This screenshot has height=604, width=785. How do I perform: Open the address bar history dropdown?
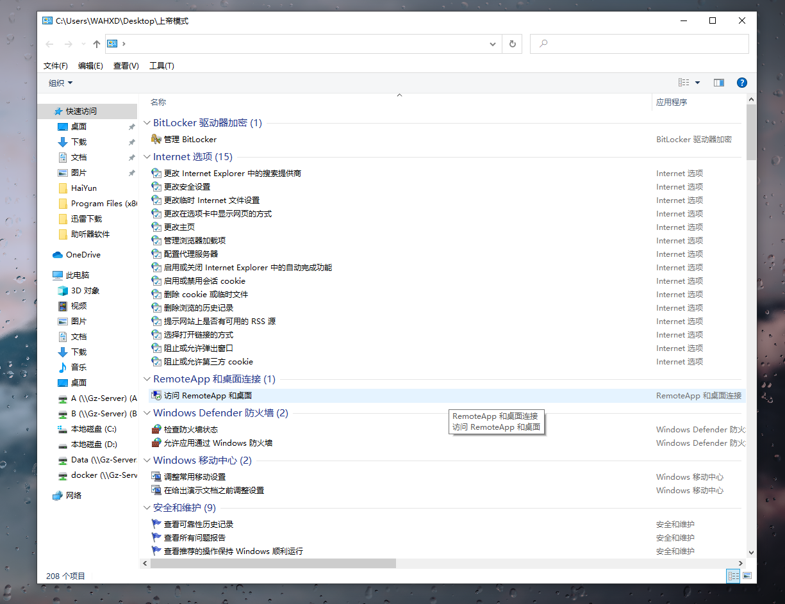point(492,44)
